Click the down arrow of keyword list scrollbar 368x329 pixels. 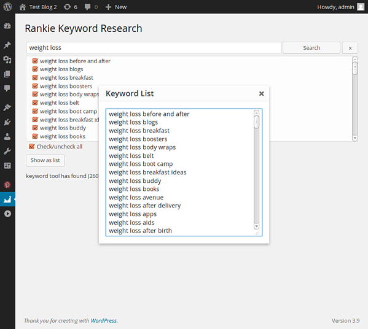tap(257, 226)
